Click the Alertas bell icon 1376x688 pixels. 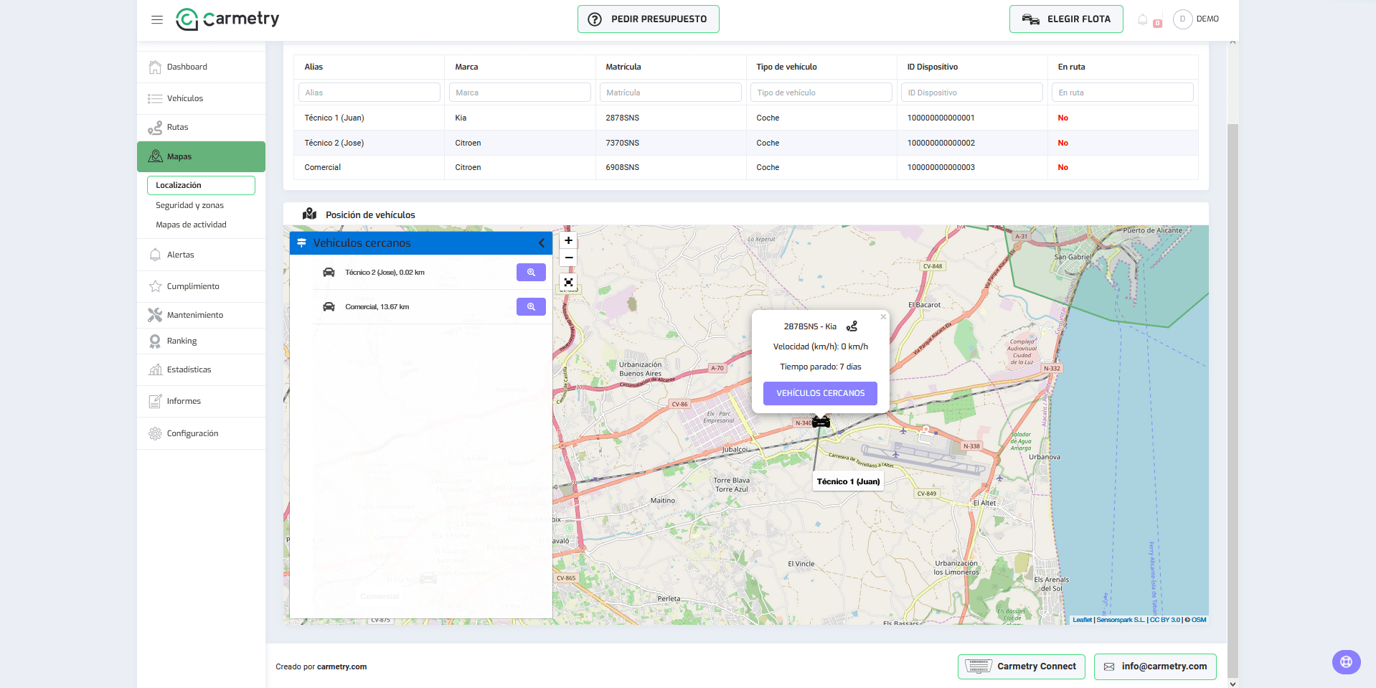[x=155, y=255]
